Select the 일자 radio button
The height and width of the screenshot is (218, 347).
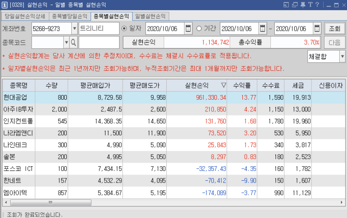point(124,28)
